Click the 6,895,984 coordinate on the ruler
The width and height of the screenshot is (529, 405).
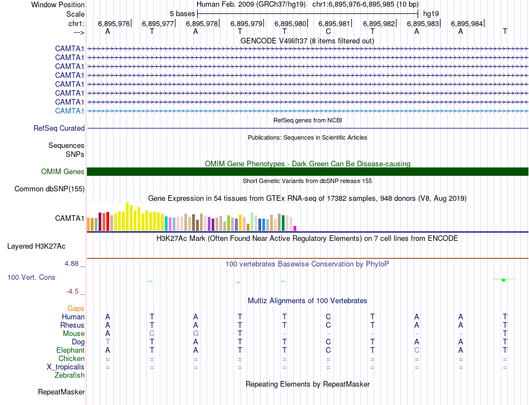[467, 23]
